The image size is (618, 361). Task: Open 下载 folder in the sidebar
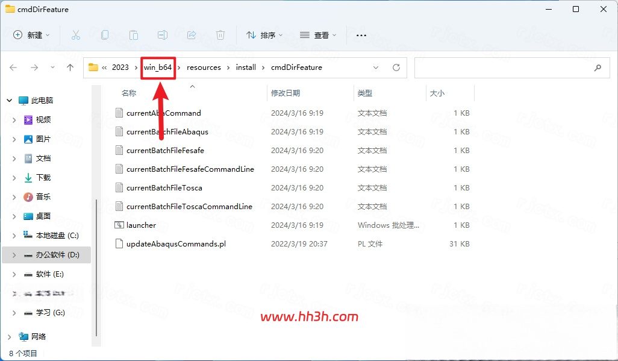click(43, 178)
